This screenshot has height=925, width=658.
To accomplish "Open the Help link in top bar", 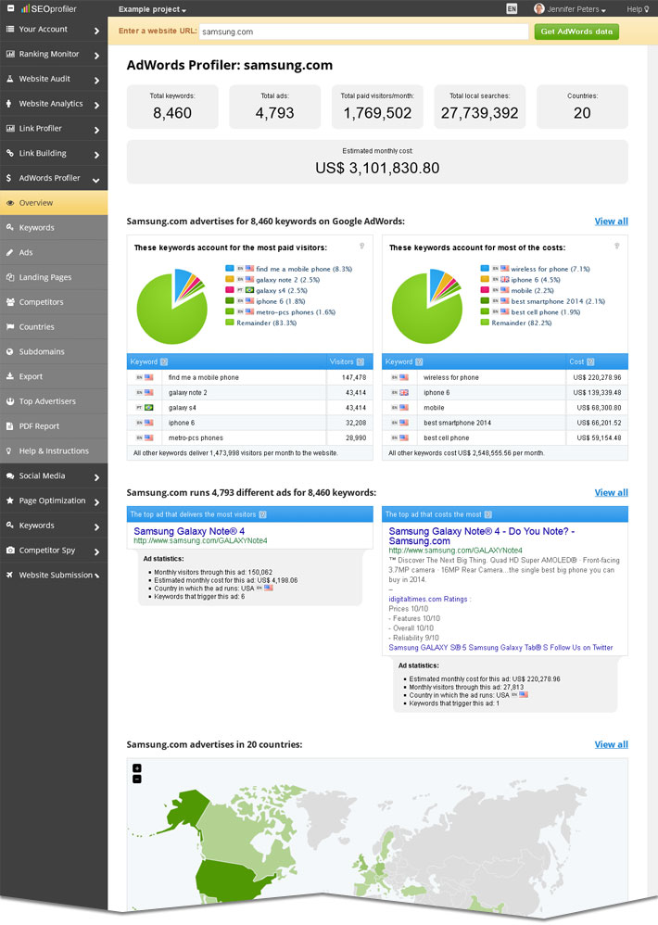I will coord(638,9).
